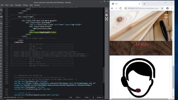Click the Brackets editor vertical scrollbar thumb
The height and width of the screenshot is (100, 178).
click(104, 75)
